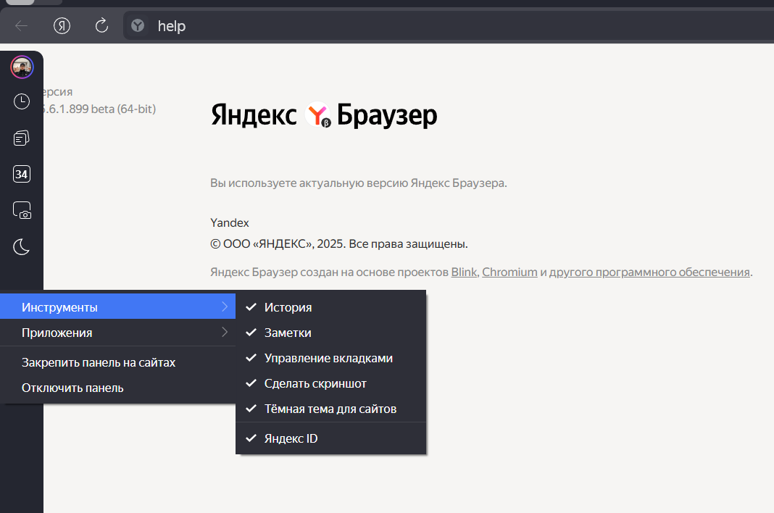
Task: Expand the Приложения submenu
Action: pos(117,333)
